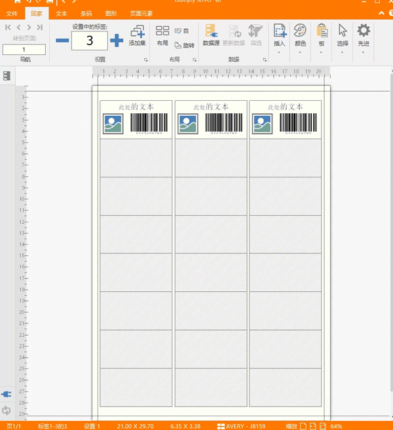Expand the 布局 group dialog launcher

point(195,60)
